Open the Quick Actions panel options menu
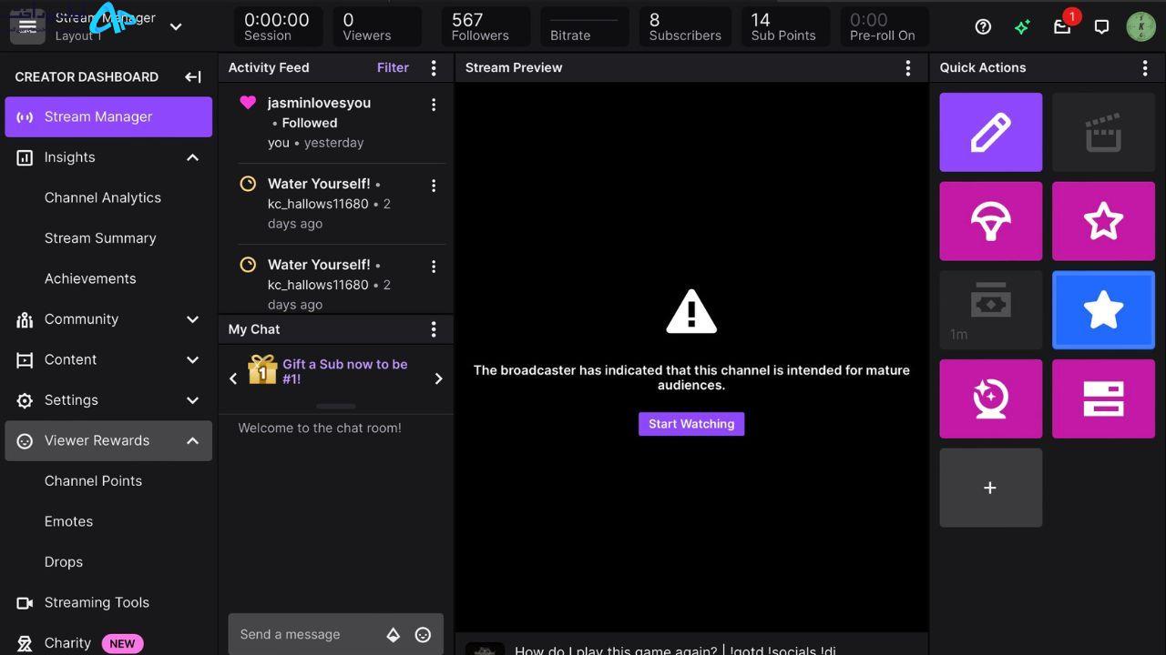This screenshot has width=1166, height=655. click(1145, 68)
